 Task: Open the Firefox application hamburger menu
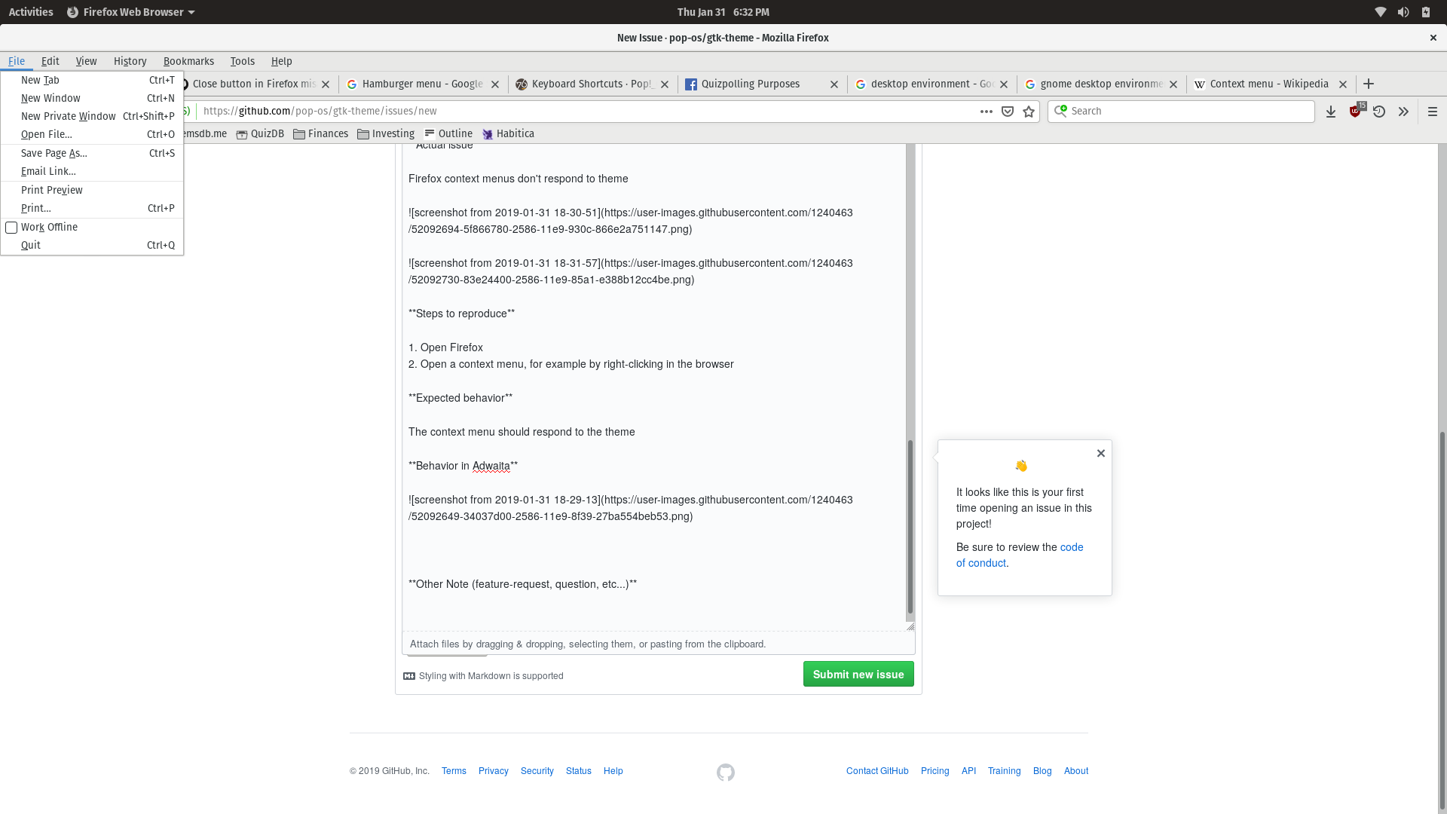click(1432, 111)
